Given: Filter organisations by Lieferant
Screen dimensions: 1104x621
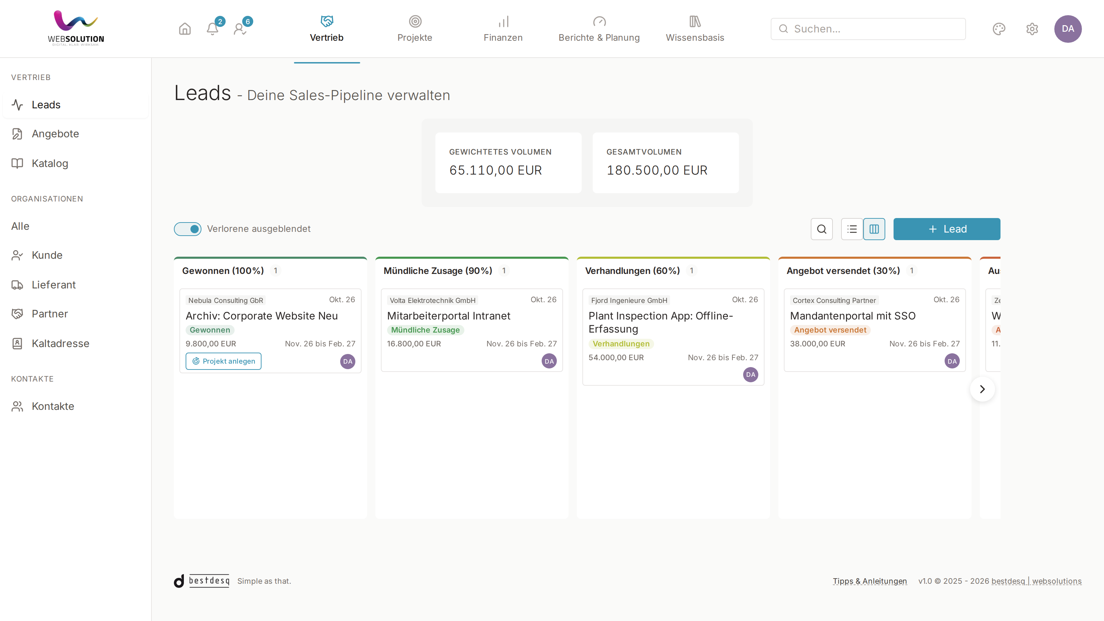Looking at the screenshot, I should [76, 285].
